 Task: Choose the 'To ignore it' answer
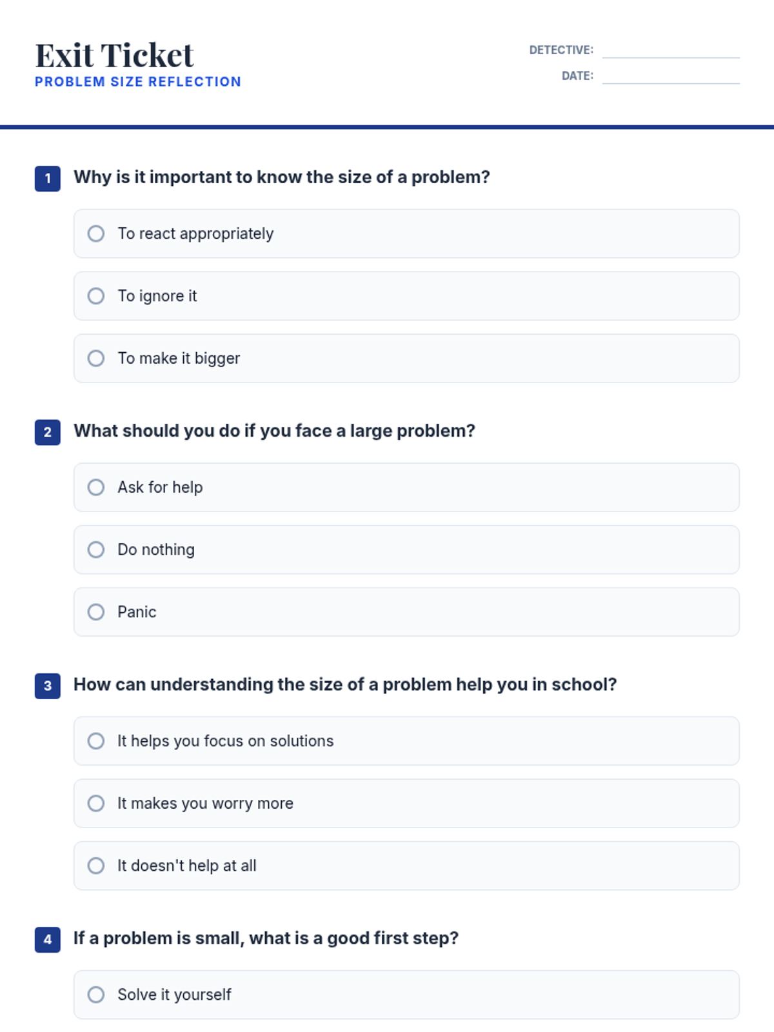[x=96, y=296]
